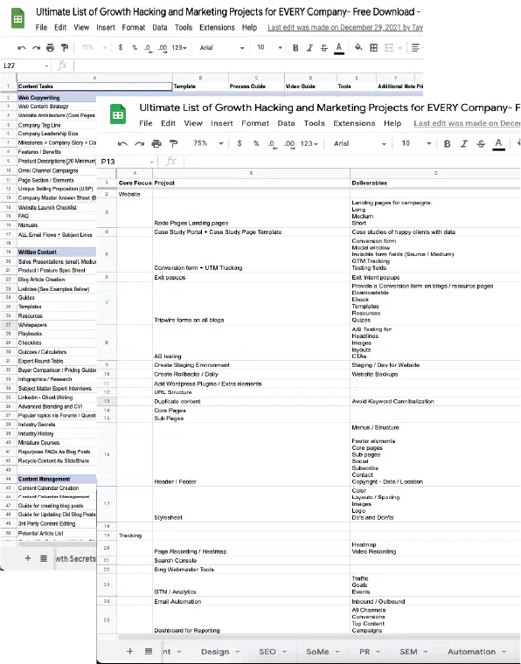Screen dimensions: 521x664
Task: Toggle strikethrough in the front window toolbar
Action: (x=481, y=144)
